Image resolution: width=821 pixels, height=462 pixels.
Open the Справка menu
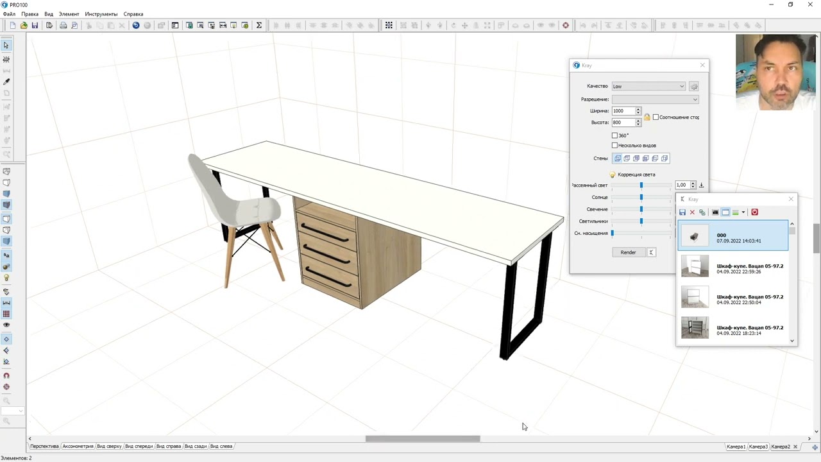coord(133,14)
